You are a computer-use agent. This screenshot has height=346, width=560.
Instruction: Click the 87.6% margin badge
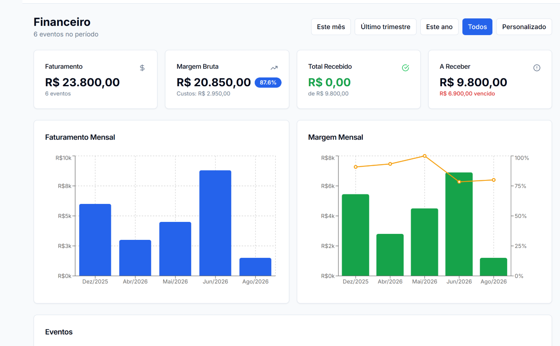click(x=268, y=83)
